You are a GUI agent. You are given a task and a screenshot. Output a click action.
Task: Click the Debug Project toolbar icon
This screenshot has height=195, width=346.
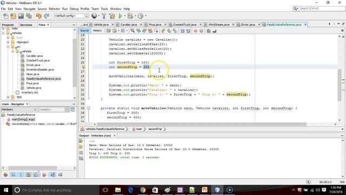tap(130, 16)
